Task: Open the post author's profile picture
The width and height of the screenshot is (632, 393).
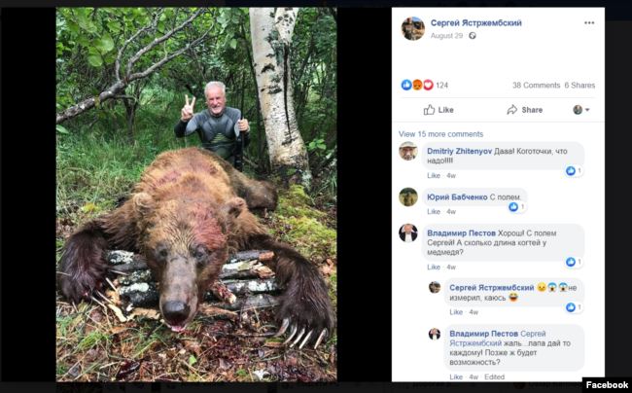Action: click(412, 28)
